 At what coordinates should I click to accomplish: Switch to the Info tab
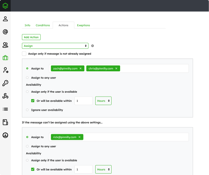[28, 25]
